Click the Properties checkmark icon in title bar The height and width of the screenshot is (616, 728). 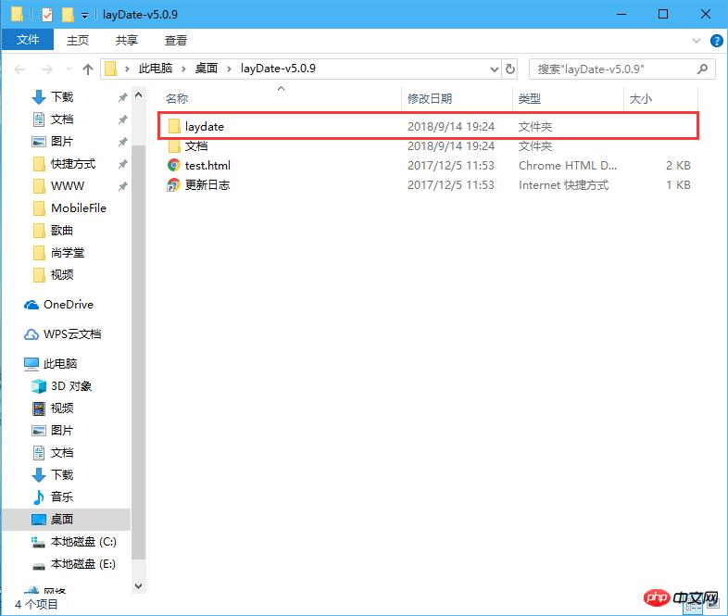point(47,15)
